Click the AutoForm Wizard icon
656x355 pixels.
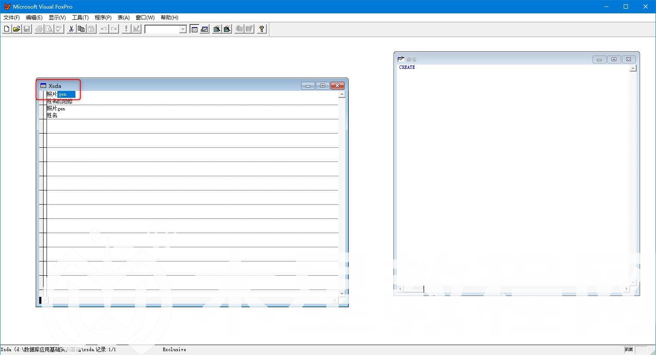[x=239, y=29]
